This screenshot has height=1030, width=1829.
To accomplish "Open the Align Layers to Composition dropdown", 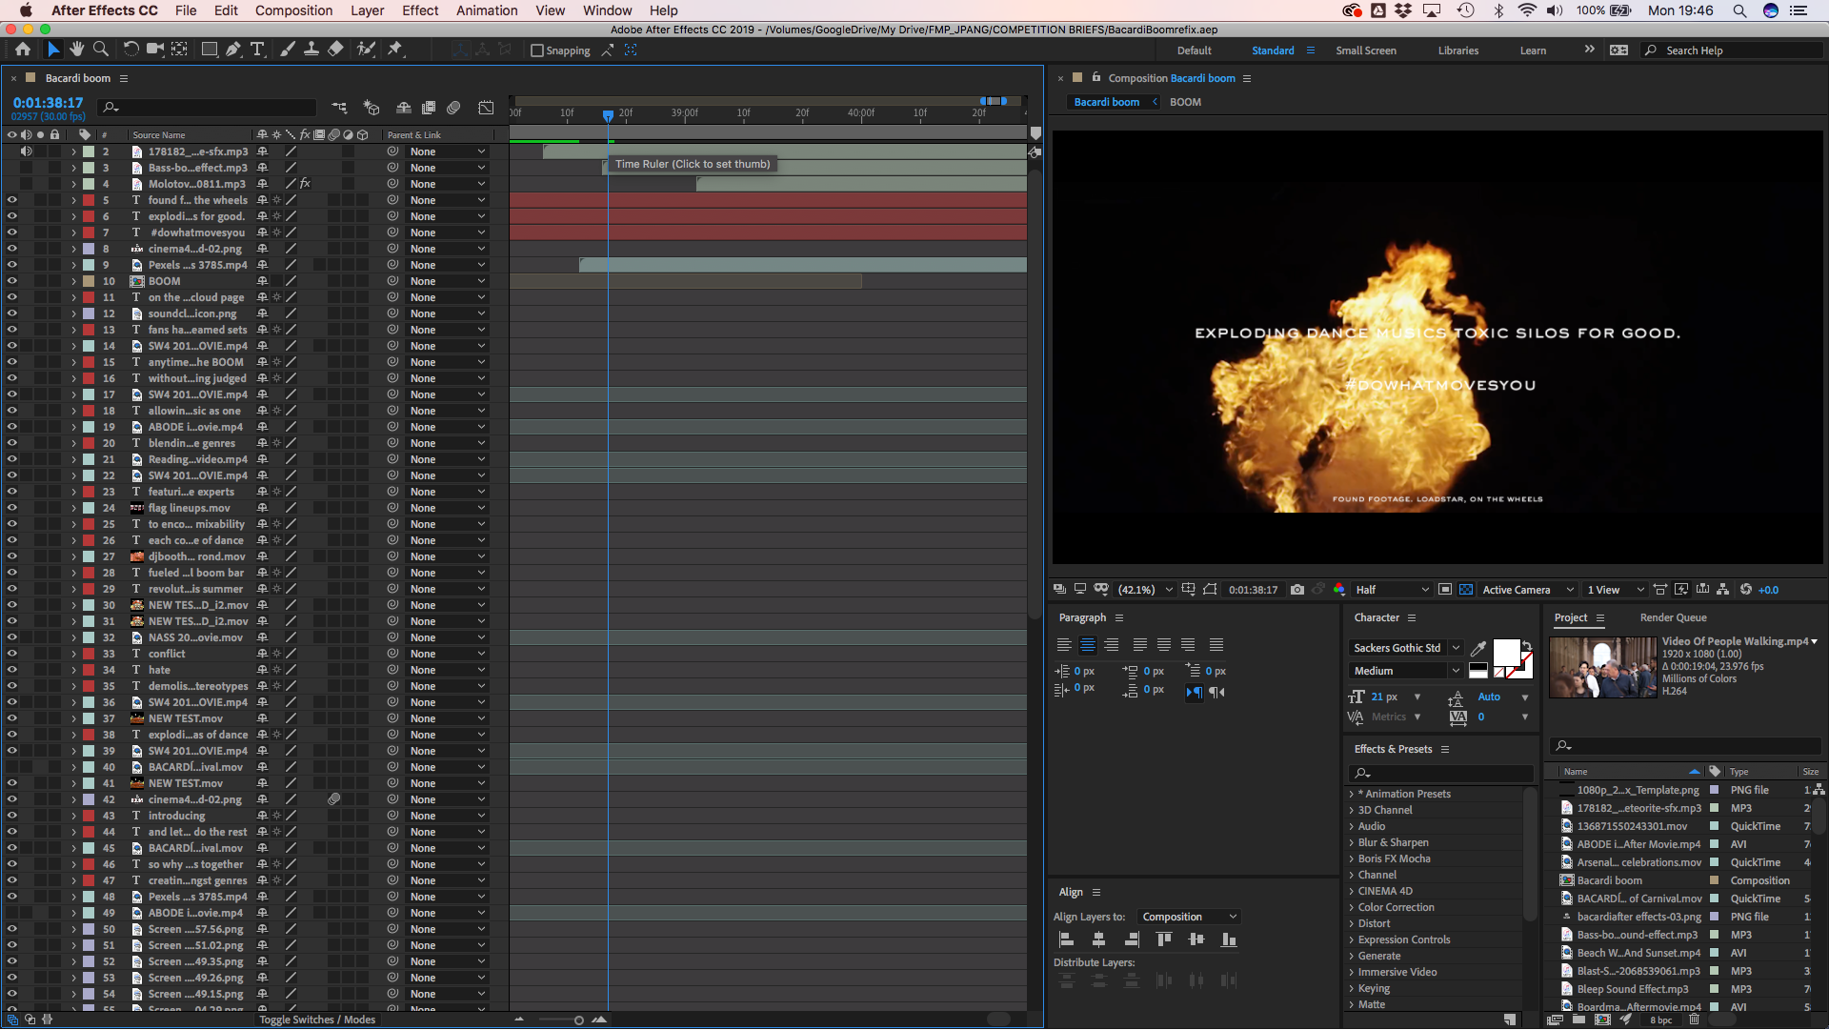I will pyautogui.click(x=1189, y=917).
